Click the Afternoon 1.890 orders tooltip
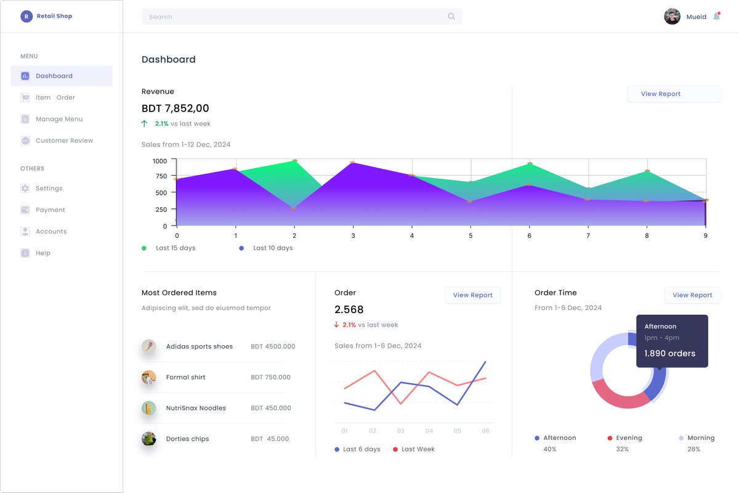Viewport: 739px width, 493px height. (x=672, y=341)
